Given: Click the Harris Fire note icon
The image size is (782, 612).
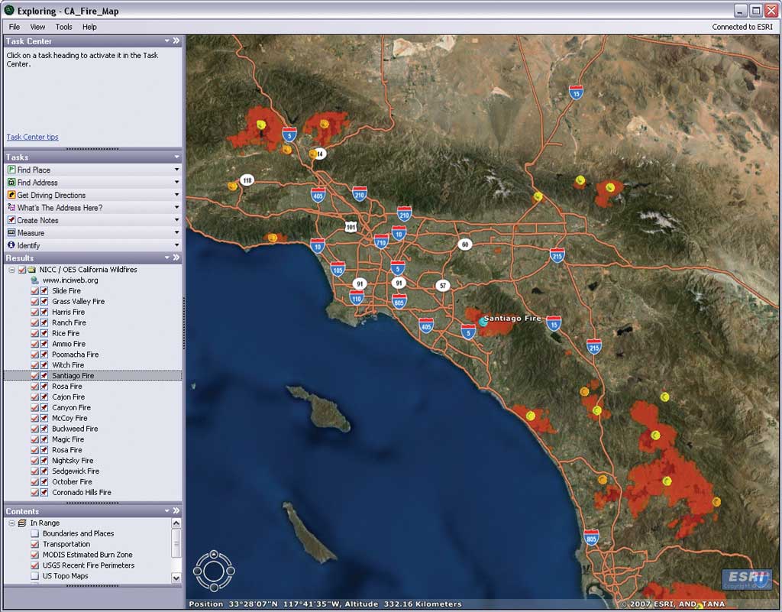Looking at the screenshot, I should [x=44, y=312].
